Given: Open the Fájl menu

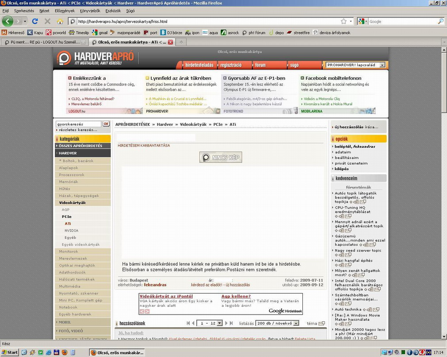Looking at the screenshot, I should tap(5, 11).
